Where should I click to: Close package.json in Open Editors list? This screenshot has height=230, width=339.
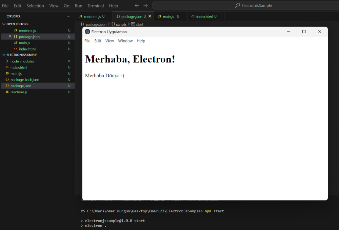[x=10, y=36]
